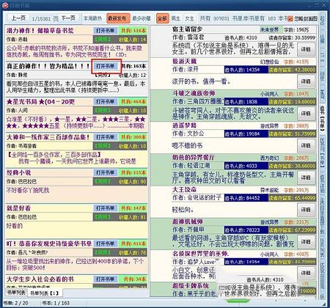Switch to the 本周最热 tab
Screen dimensions: 330x308
tap(92, 18)
